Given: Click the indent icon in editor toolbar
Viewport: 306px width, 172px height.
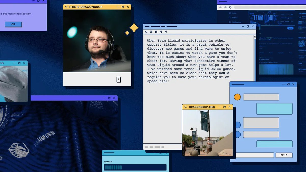Looking at the screenshot, I should point(151,32).
